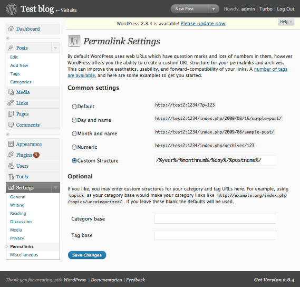Open Categories under Posts
300x287 pixels.
click(x=21, y=82)
